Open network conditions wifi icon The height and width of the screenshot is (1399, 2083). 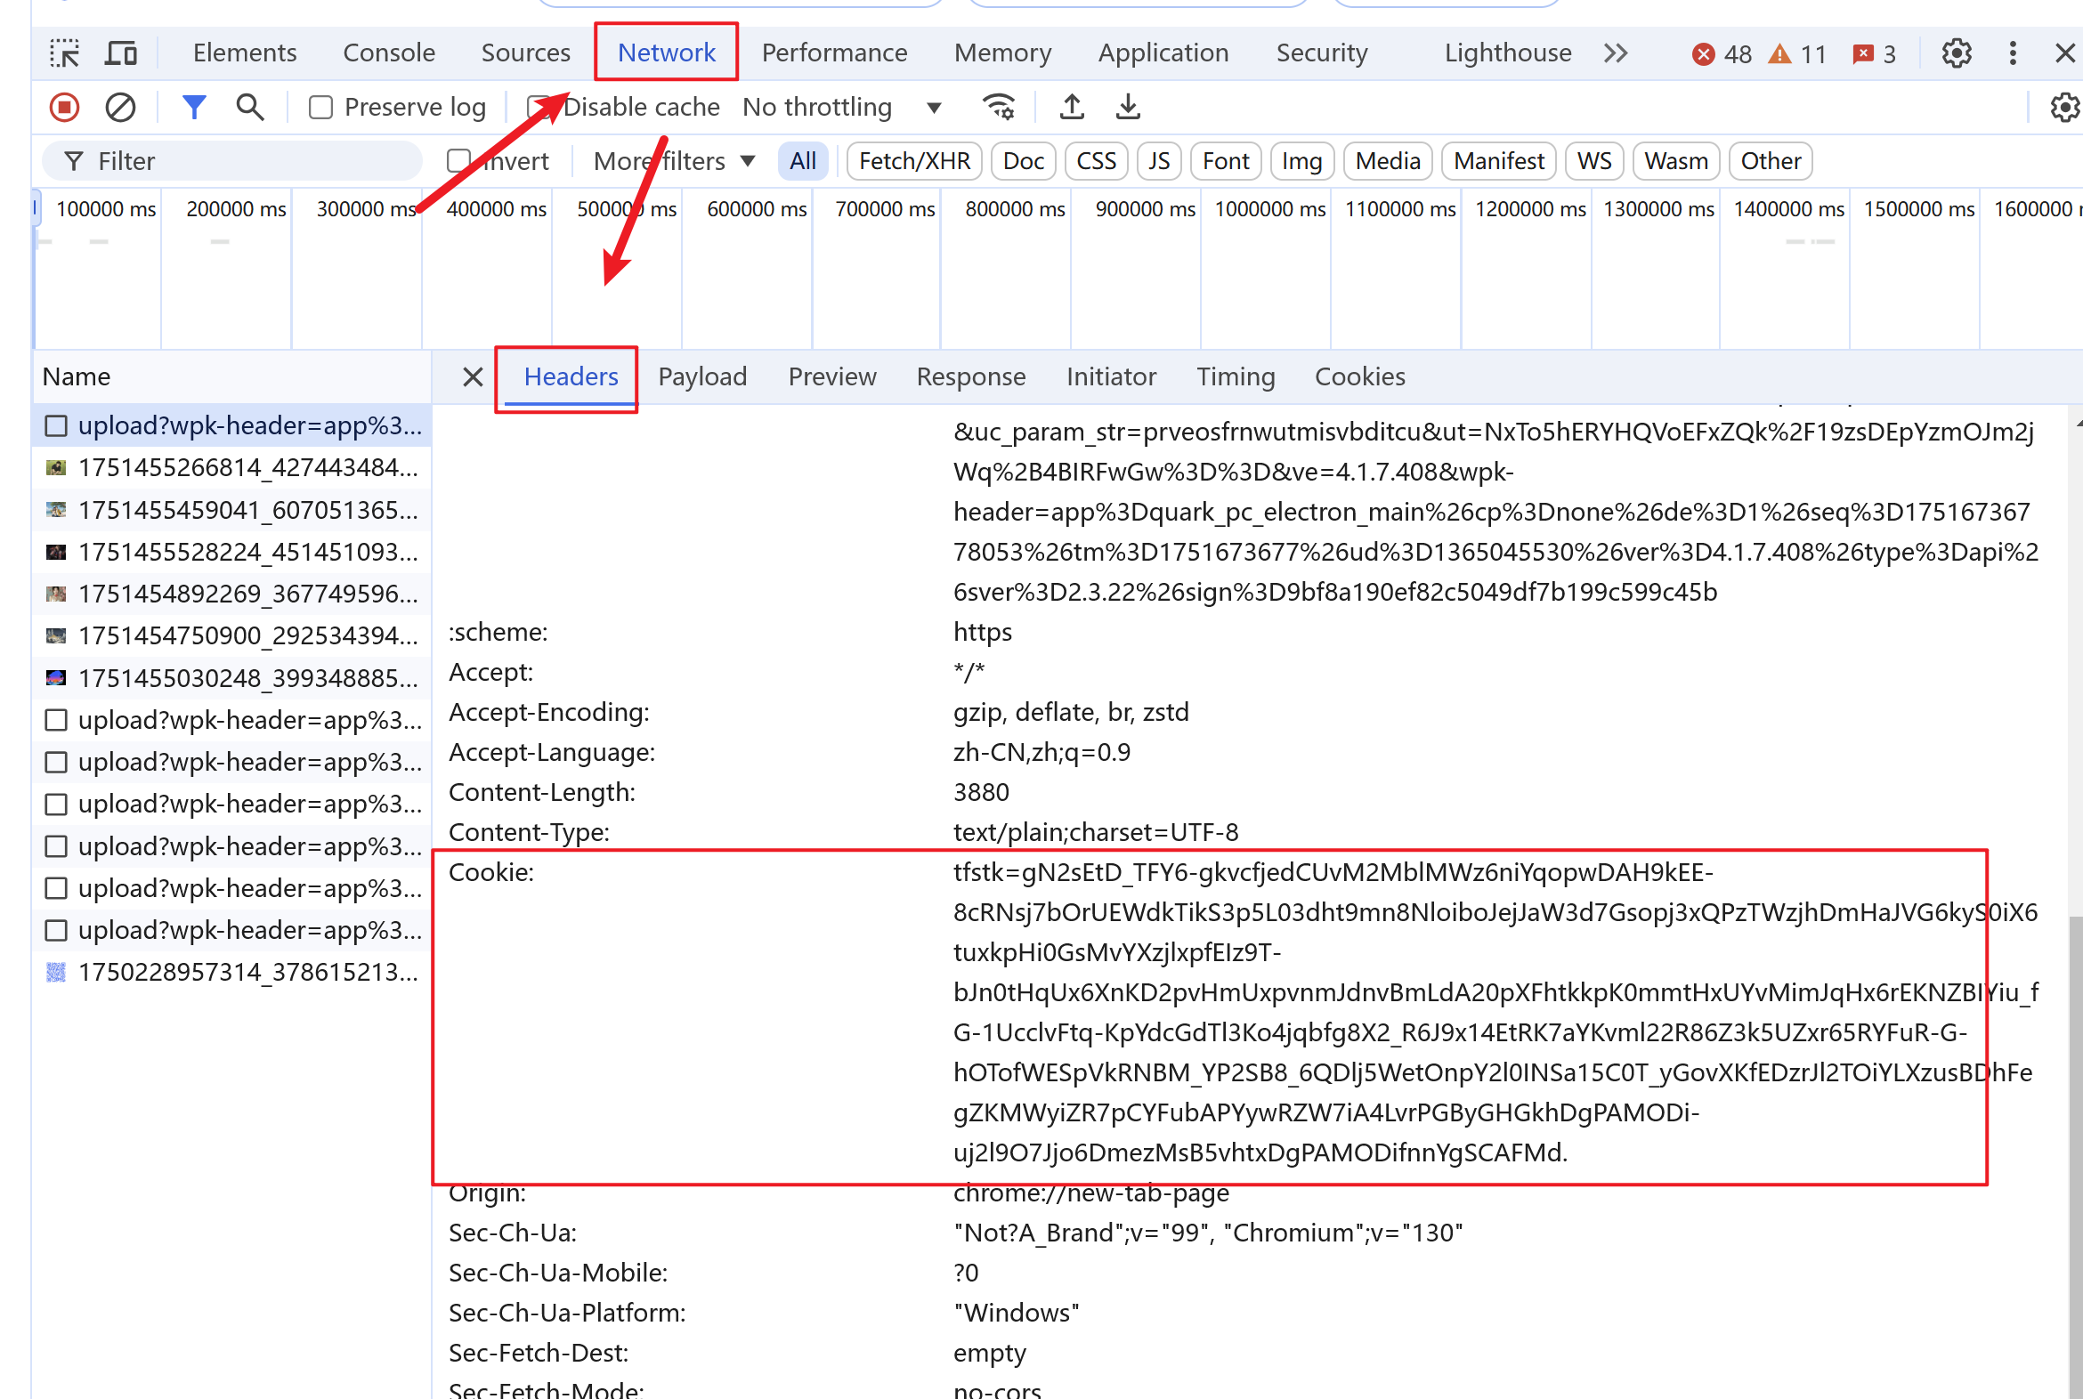point(999,107)
